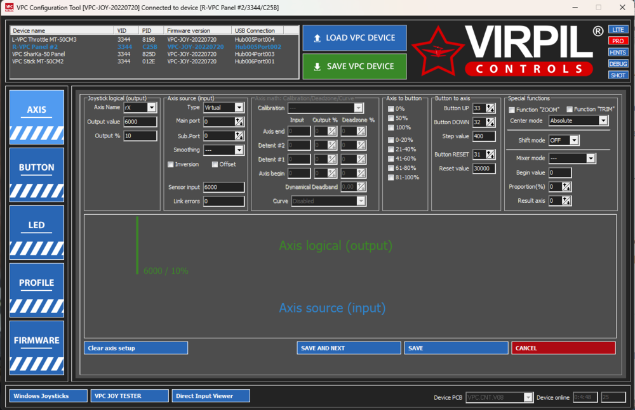
Task: Switch to the FIRMWARE section
Action: [x=36, y=348]
